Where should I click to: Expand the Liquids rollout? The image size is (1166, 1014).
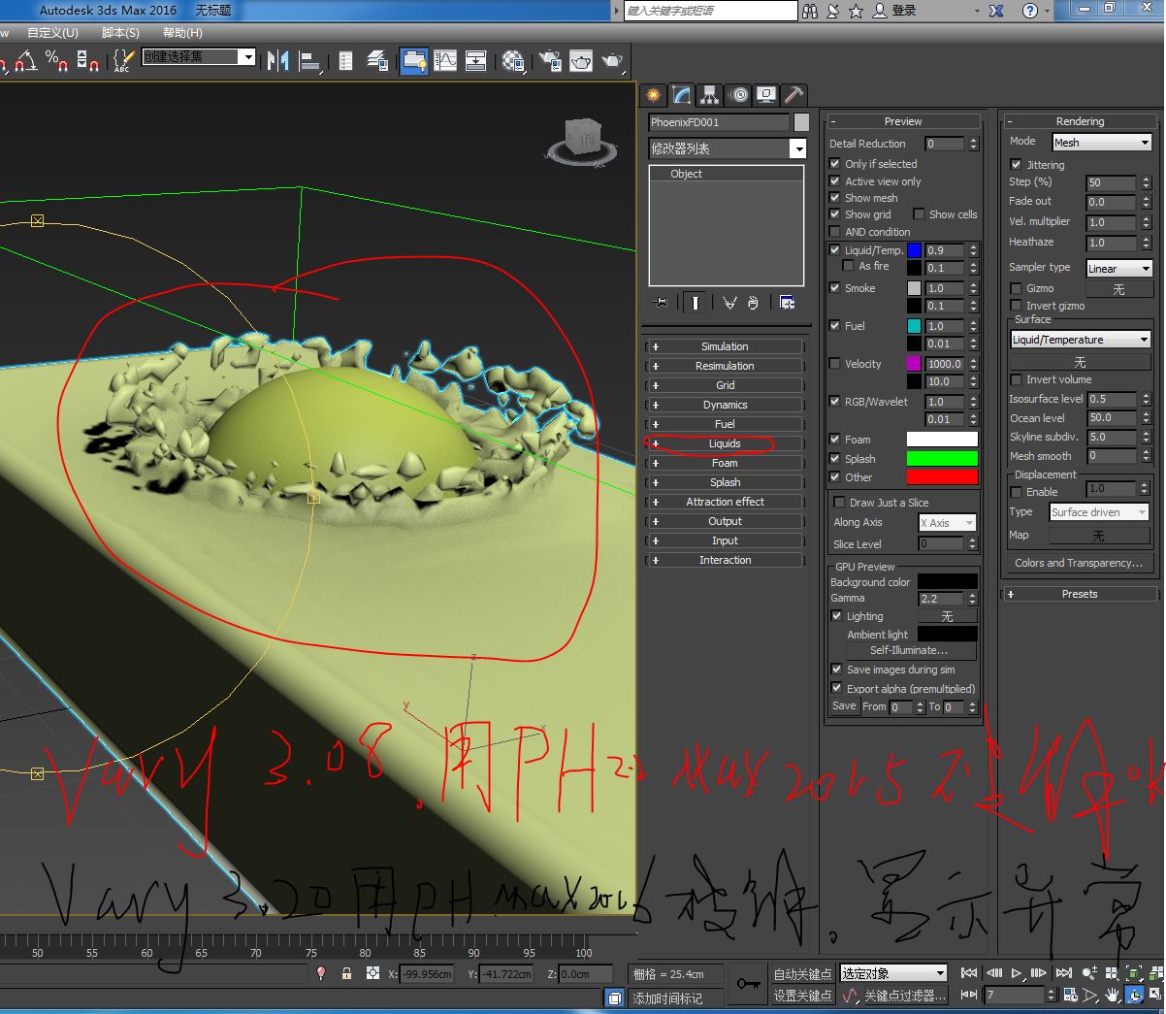(725, 443)
